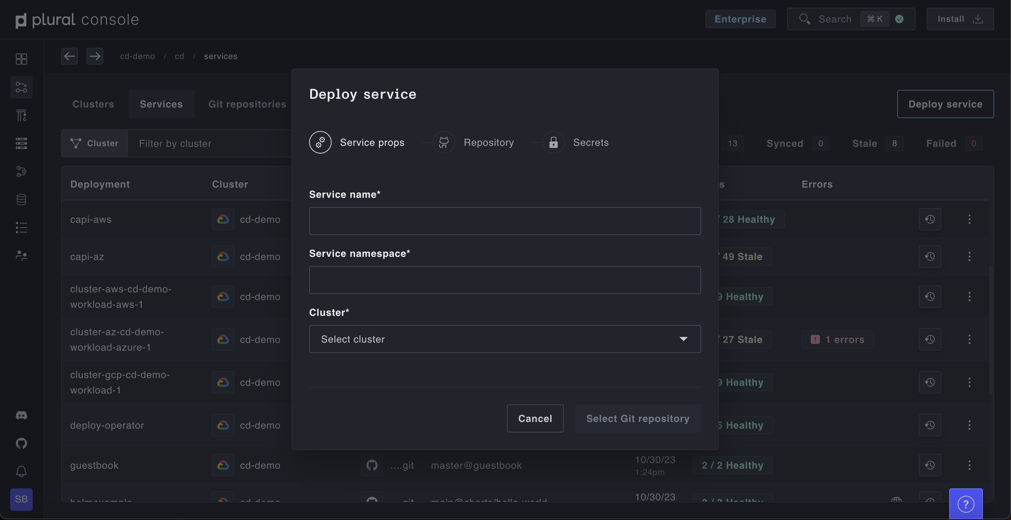
Task: Click Cancel in Deploy service dialog
Action: click(535, 418)
